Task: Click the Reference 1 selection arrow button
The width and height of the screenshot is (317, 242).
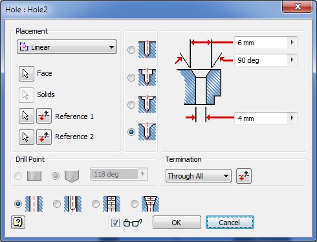Action: pyautogui.click(x=27, y=116)
